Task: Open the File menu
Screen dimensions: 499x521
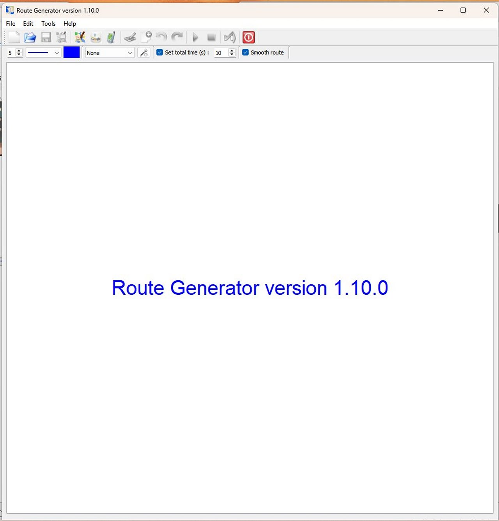Action: pos(11,24)
